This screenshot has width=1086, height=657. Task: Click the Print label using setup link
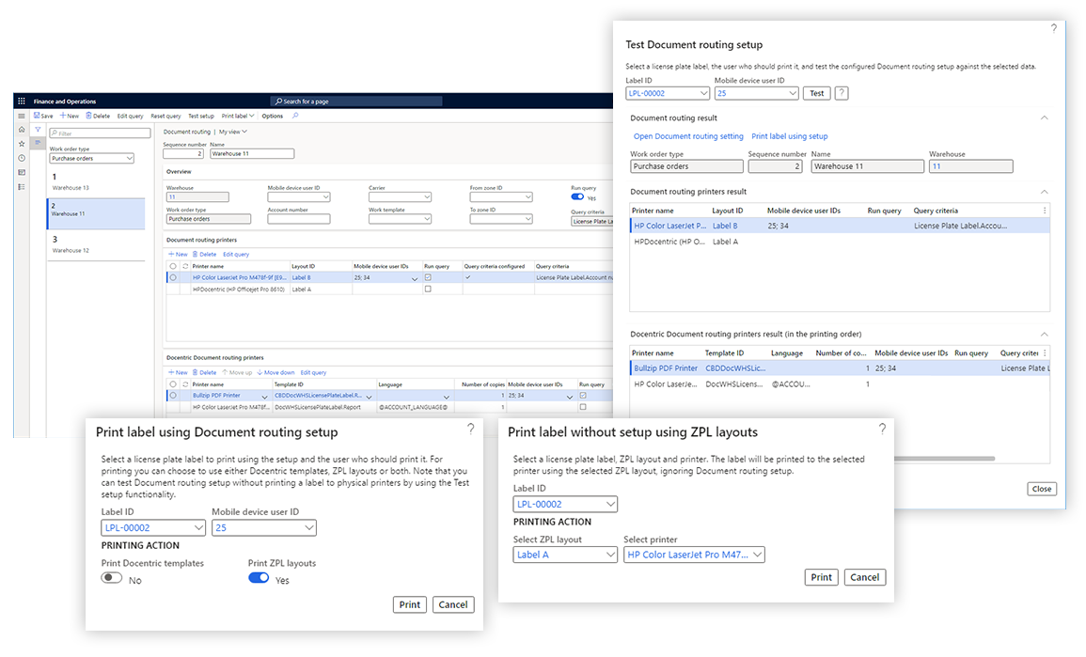[790, 136]
